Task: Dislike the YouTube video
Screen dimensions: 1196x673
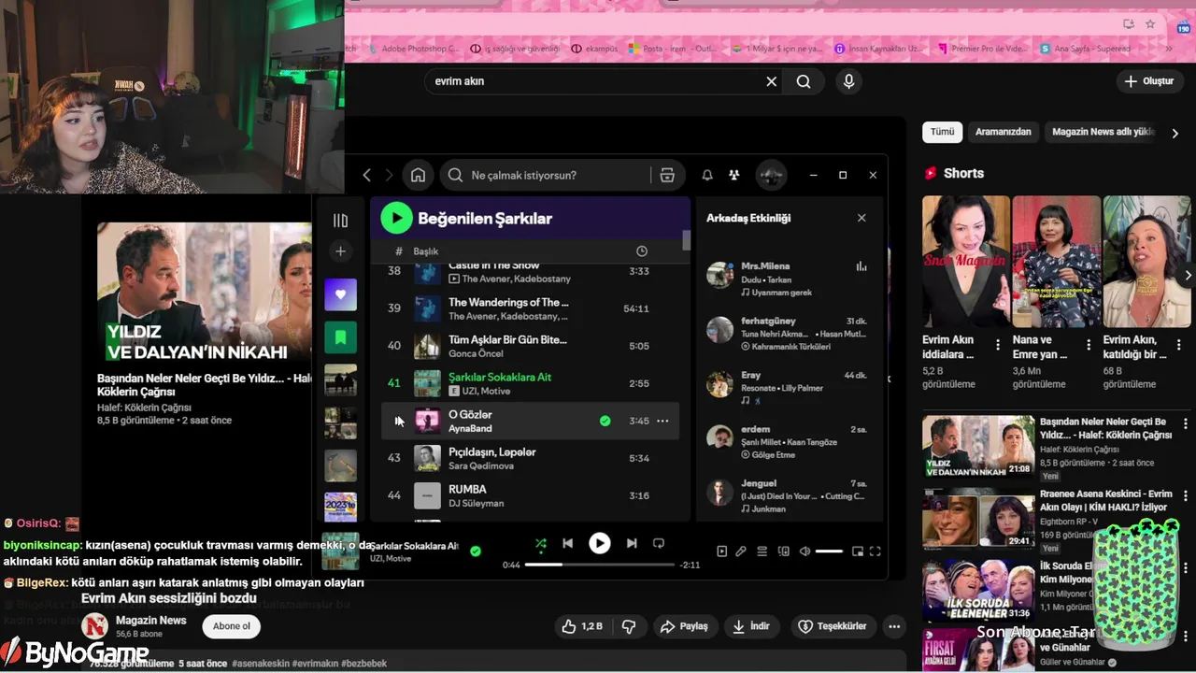Action: (x=629, y=626)
